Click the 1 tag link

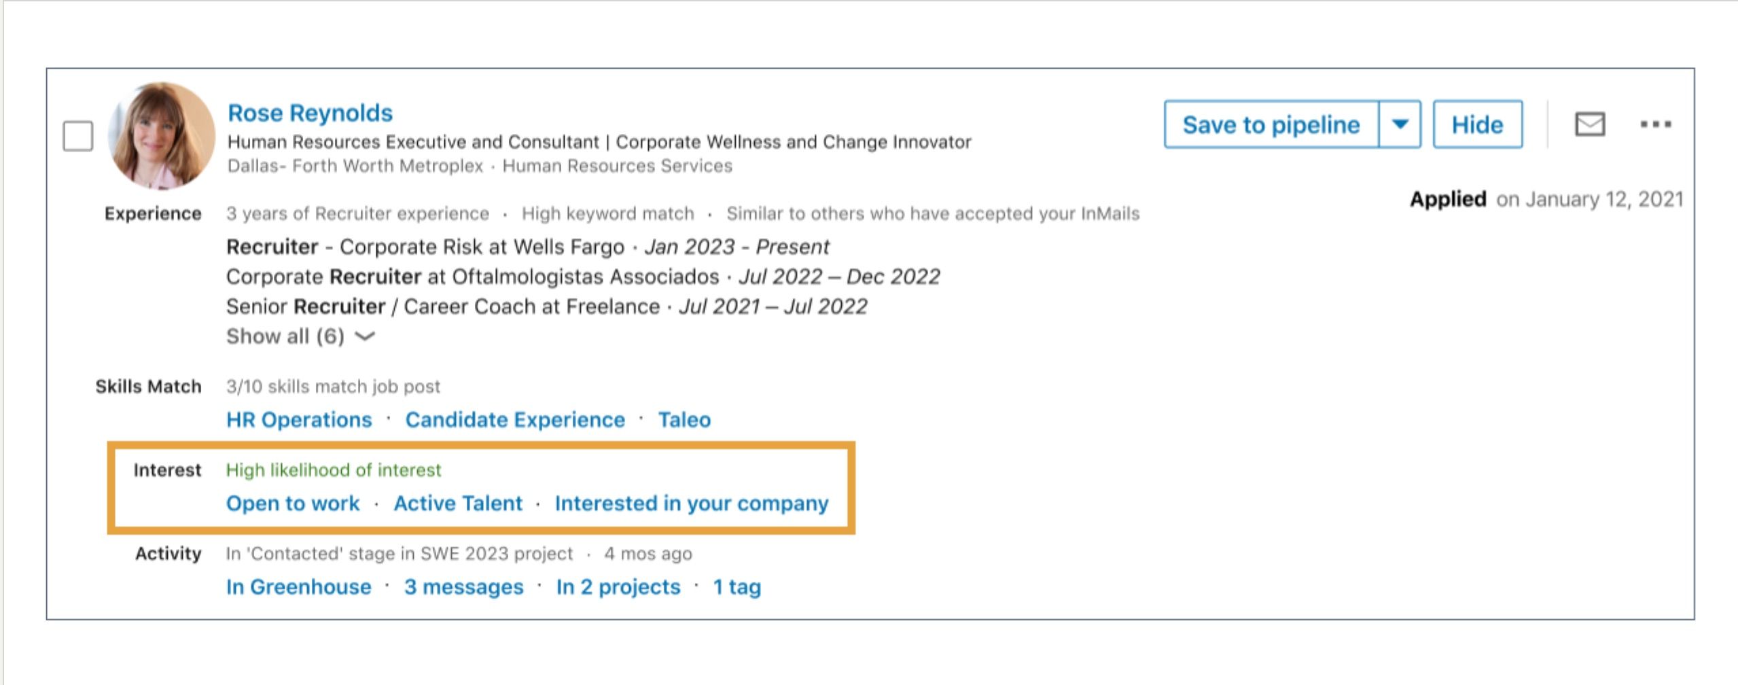pos(736,586)
